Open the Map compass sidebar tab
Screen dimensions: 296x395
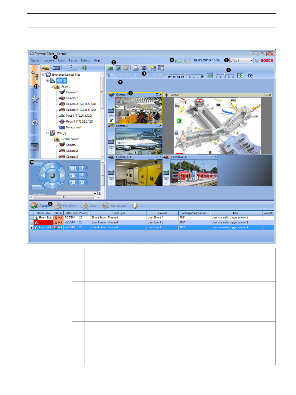tap(35, 123)
